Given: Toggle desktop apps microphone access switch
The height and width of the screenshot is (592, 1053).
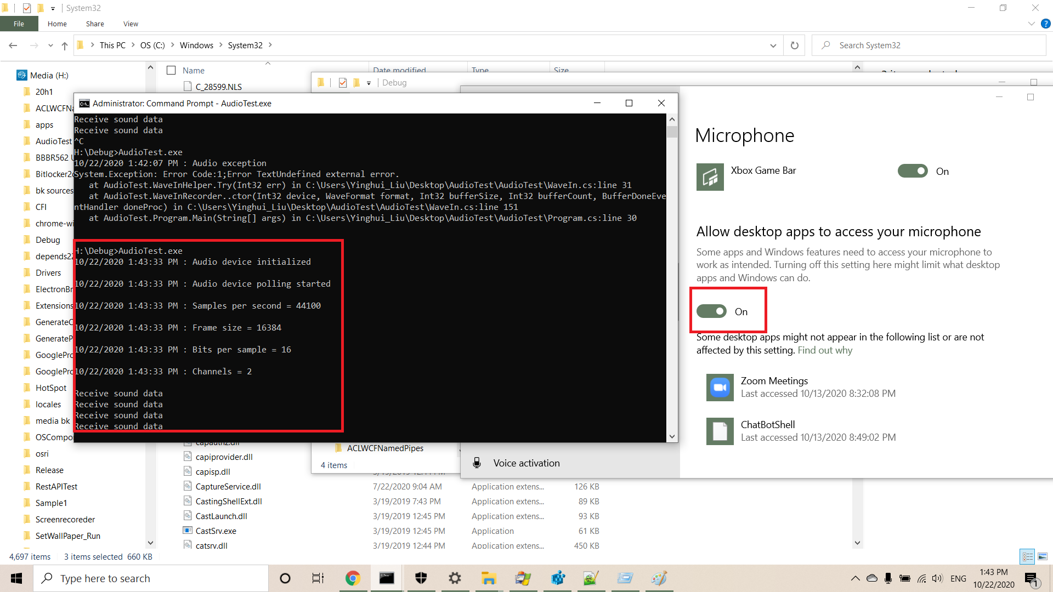Looking at the screenshot, I should click(x=711, y=311).
